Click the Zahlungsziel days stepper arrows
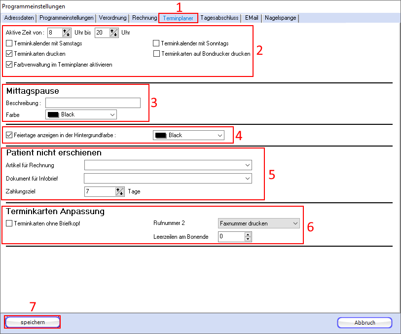Viewport: 401px width, 334px height. click(118, 191)
